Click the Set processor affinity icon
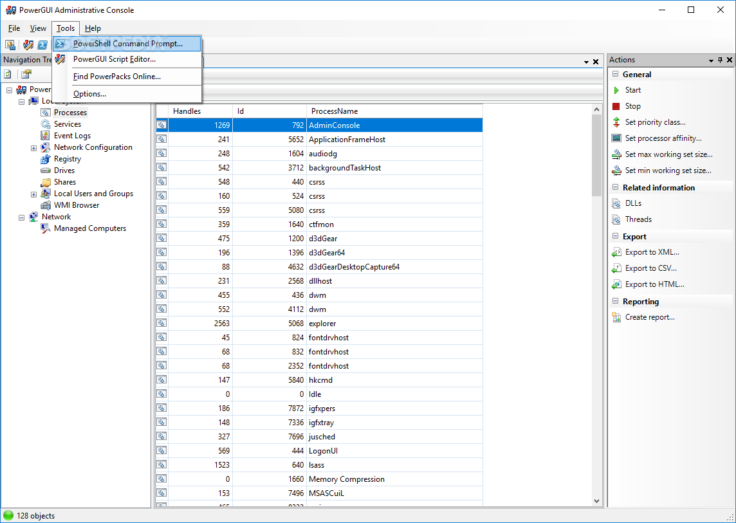Image resolution: width=736 pixels, height=523 pixels. click(616, 138)
